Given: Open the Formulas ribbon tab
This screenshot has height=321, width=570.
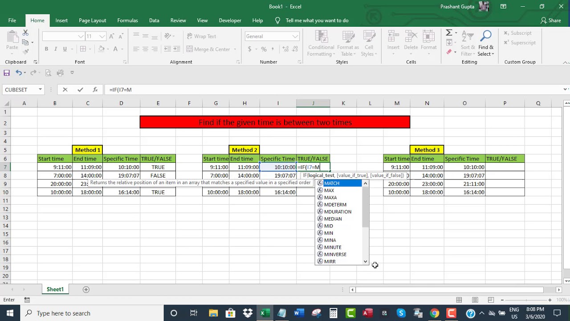Looking at the screenshot, I should pyautogui.click(x=127, y=21).
